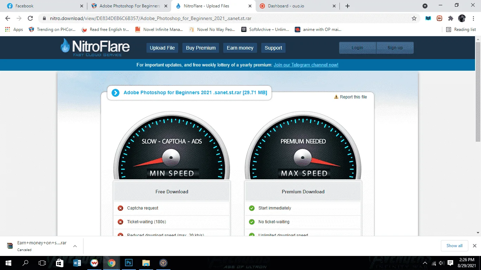The height and width of the screenshot is (270, 481).
Task: Show hidden system tray icons
Action: (x=425, y=263)
